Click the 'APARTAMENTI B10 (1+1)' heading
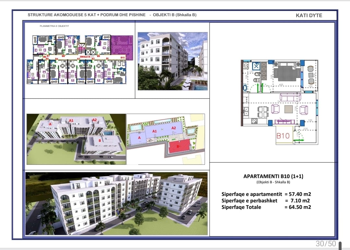Viewport: 350px width, 250px height. coord(273,176)
